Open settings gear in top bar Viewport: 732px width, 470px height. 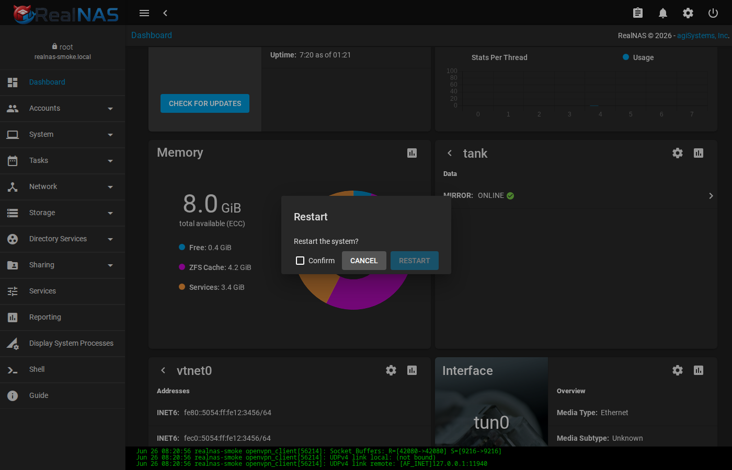[688, 13]
